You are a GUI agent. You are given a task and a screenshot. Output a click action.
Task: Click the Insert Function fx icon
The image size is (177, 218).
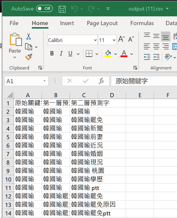(101, 81)
